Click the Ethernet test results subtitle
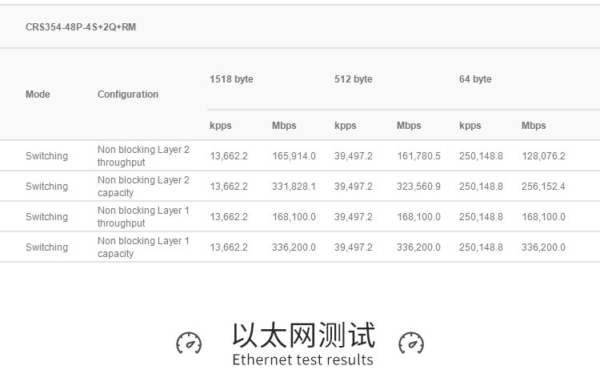Viewport: 600px width, 386px height. (302, 360)
